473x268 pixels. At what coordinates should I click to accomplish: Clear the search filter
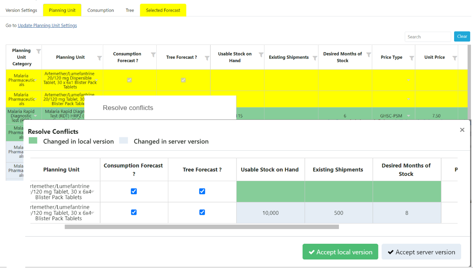pyautogui.click(x=462, y=37)
